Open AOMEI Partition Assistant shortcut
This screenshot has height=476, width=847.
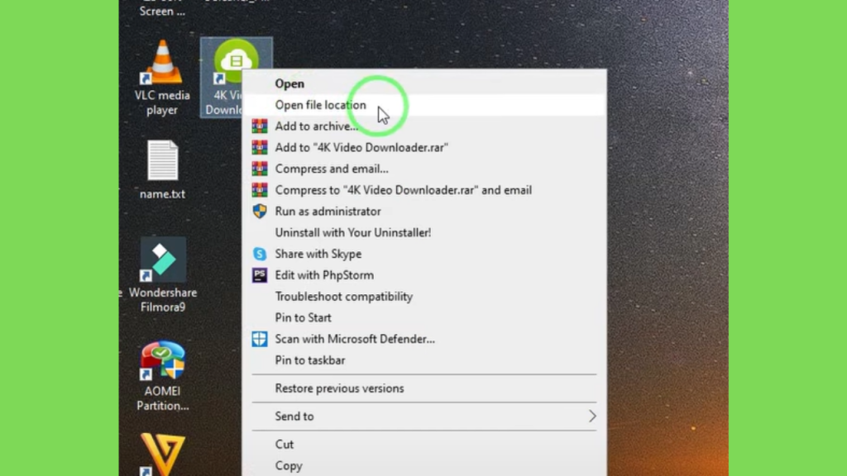click(163, 376)
